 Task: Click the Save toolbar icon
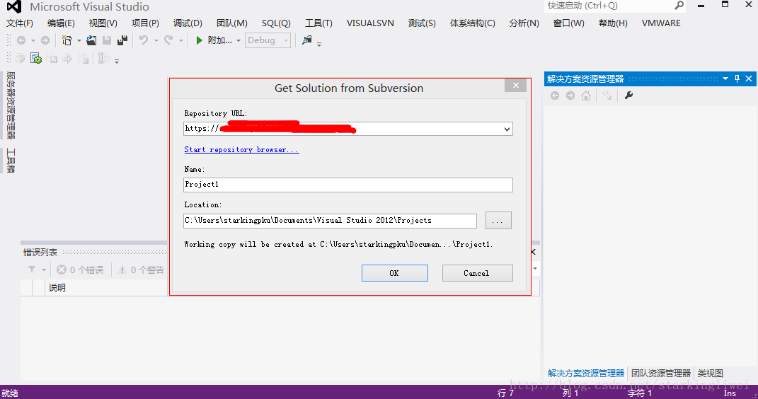pyautogui.click(x=107, y=40)
